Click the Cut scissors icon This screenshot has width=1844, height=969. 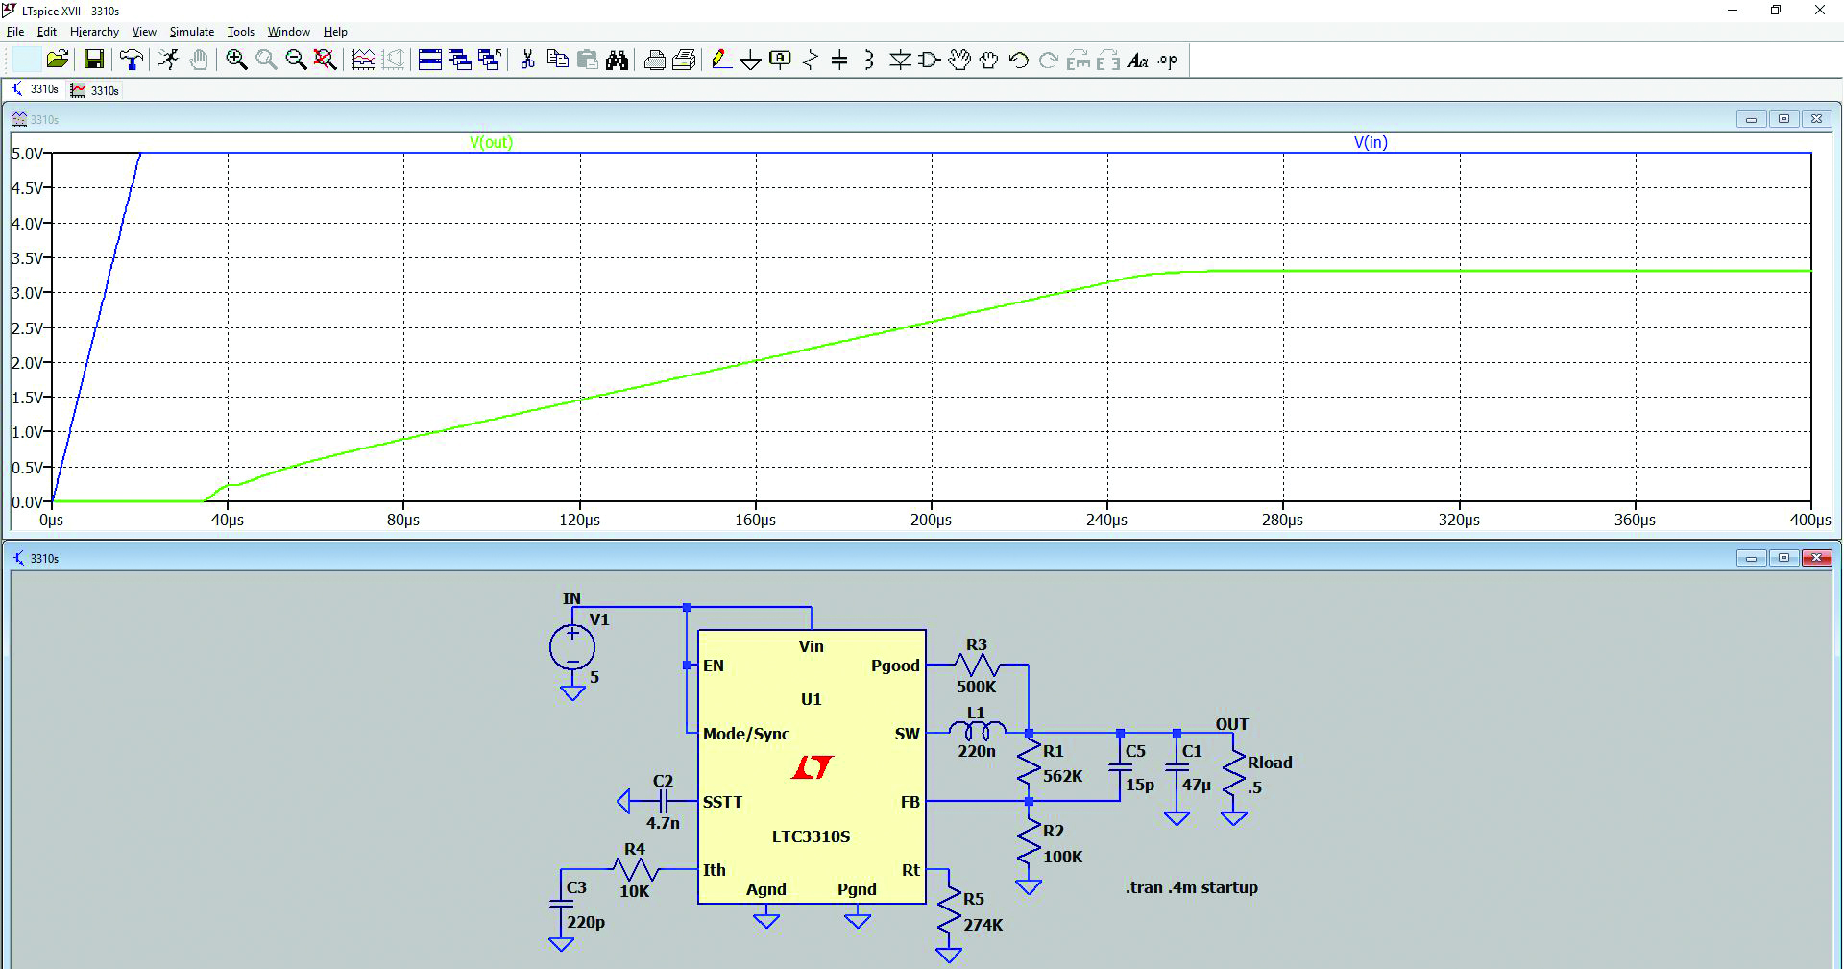click(x=527, y=61)
